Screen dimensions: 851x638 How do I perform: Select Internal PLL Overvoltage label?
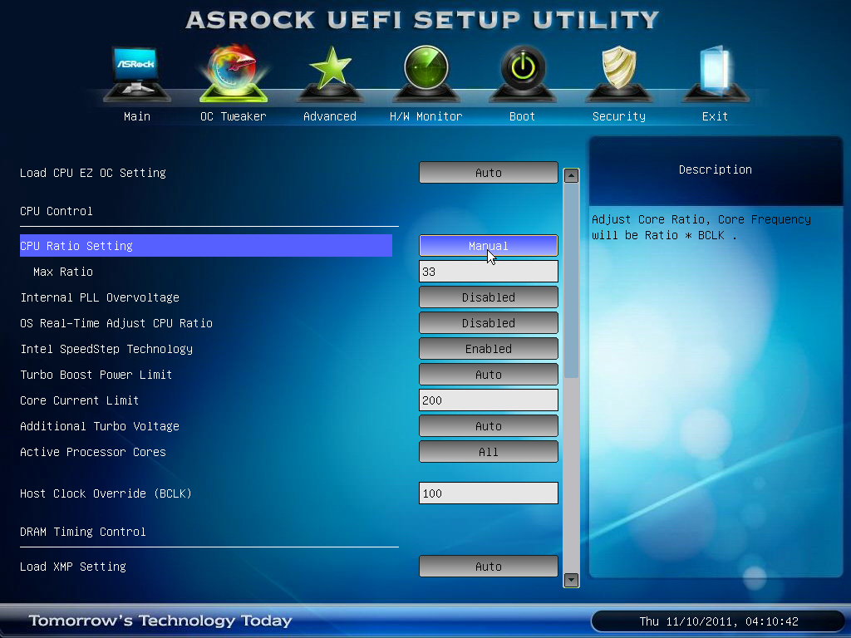click(100, 297)
